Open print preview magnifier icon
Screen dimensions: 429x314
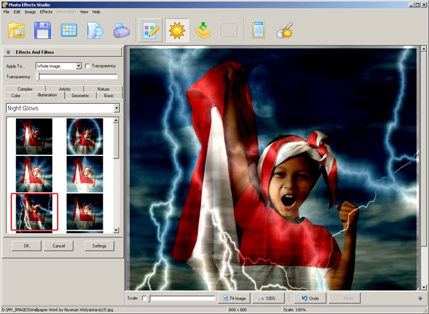tap(95, 30)
